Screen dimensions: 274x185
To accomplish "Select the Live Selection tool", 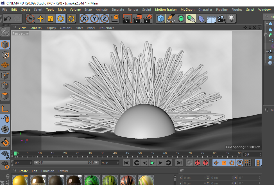I will pos(30,19).
